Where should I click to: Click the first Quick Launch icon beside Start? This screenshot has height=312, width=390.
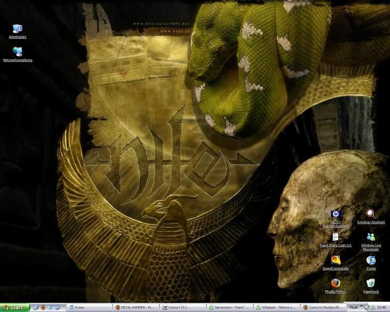tap(36, 308)
